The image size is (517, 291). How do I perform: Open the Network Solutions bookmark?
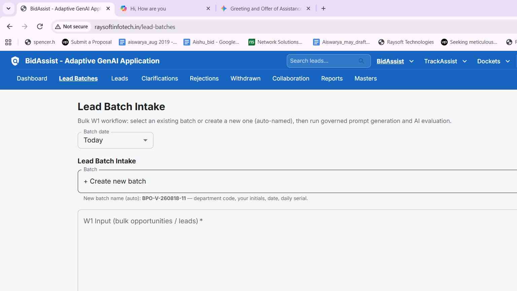(x=275, y=42)
